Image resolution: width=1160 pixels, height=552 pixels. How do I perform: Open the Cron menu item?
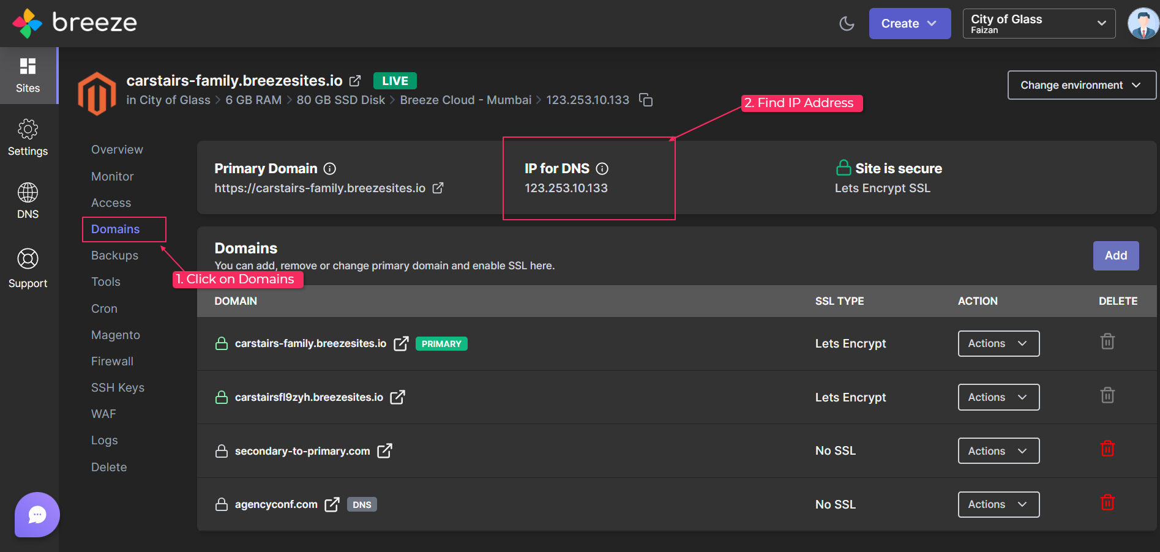104,308
